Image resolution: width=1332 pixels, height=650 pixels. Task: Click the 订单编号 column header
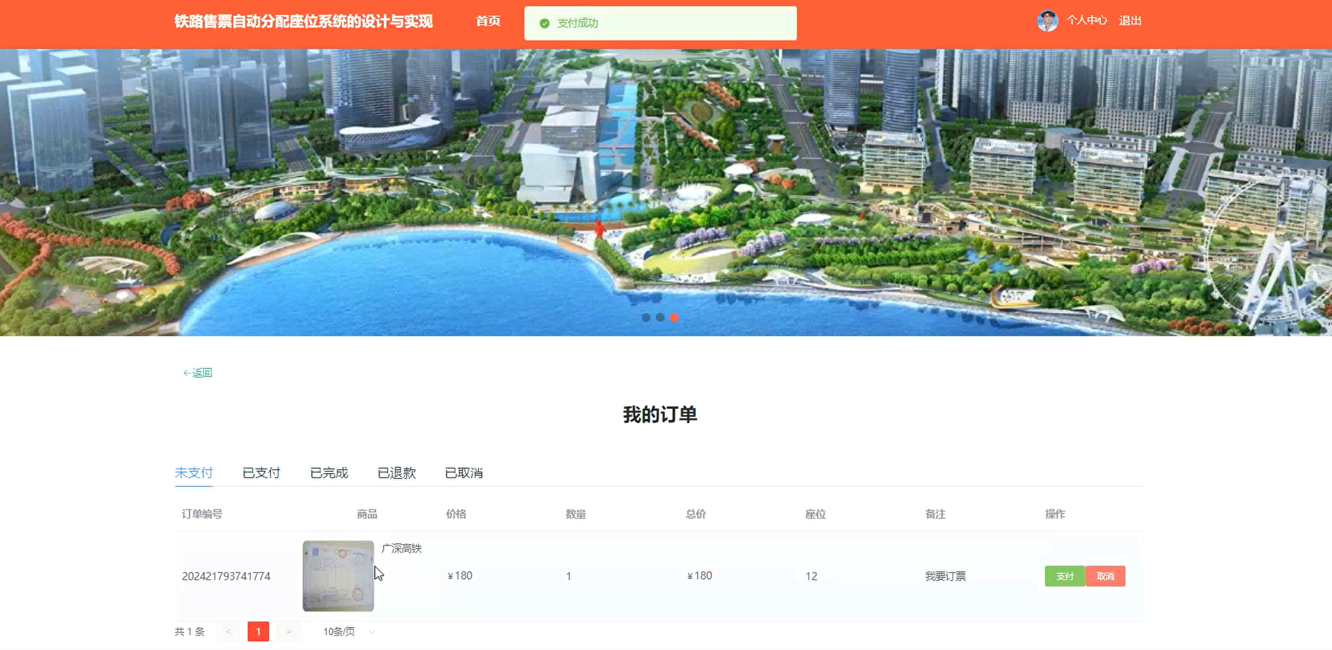[202, 514]
